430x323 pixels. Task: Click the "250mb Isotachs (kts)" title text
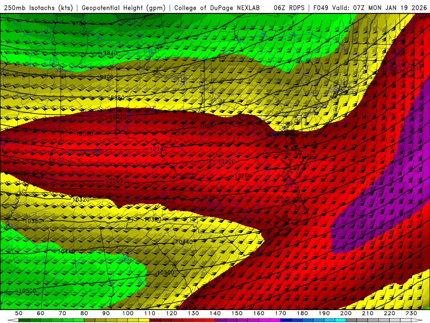[x=39, y=8]
